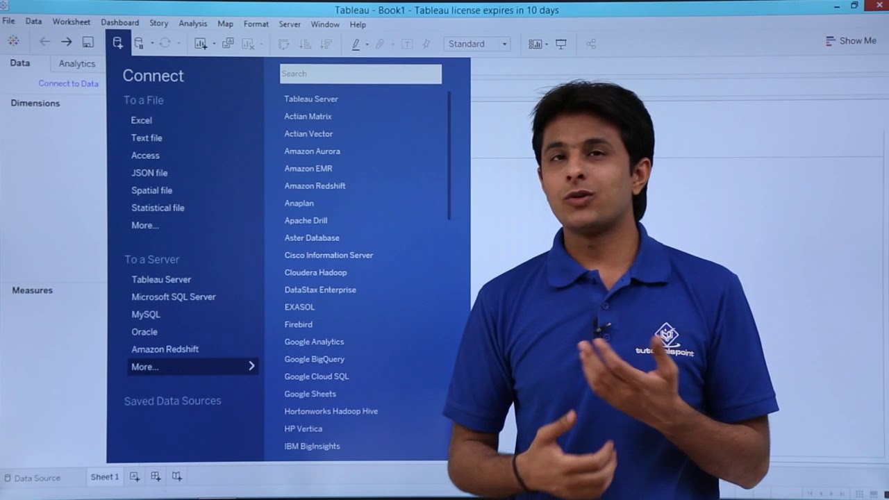
Task: Click the duplicate sheet toolbar icon
Action: tap(228, 43)
